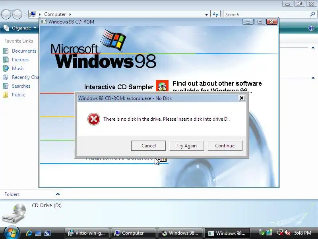Open the Interactive CD Sampler link
The height and width of the screenshot is (239, 318).
(x=118, y=87)
